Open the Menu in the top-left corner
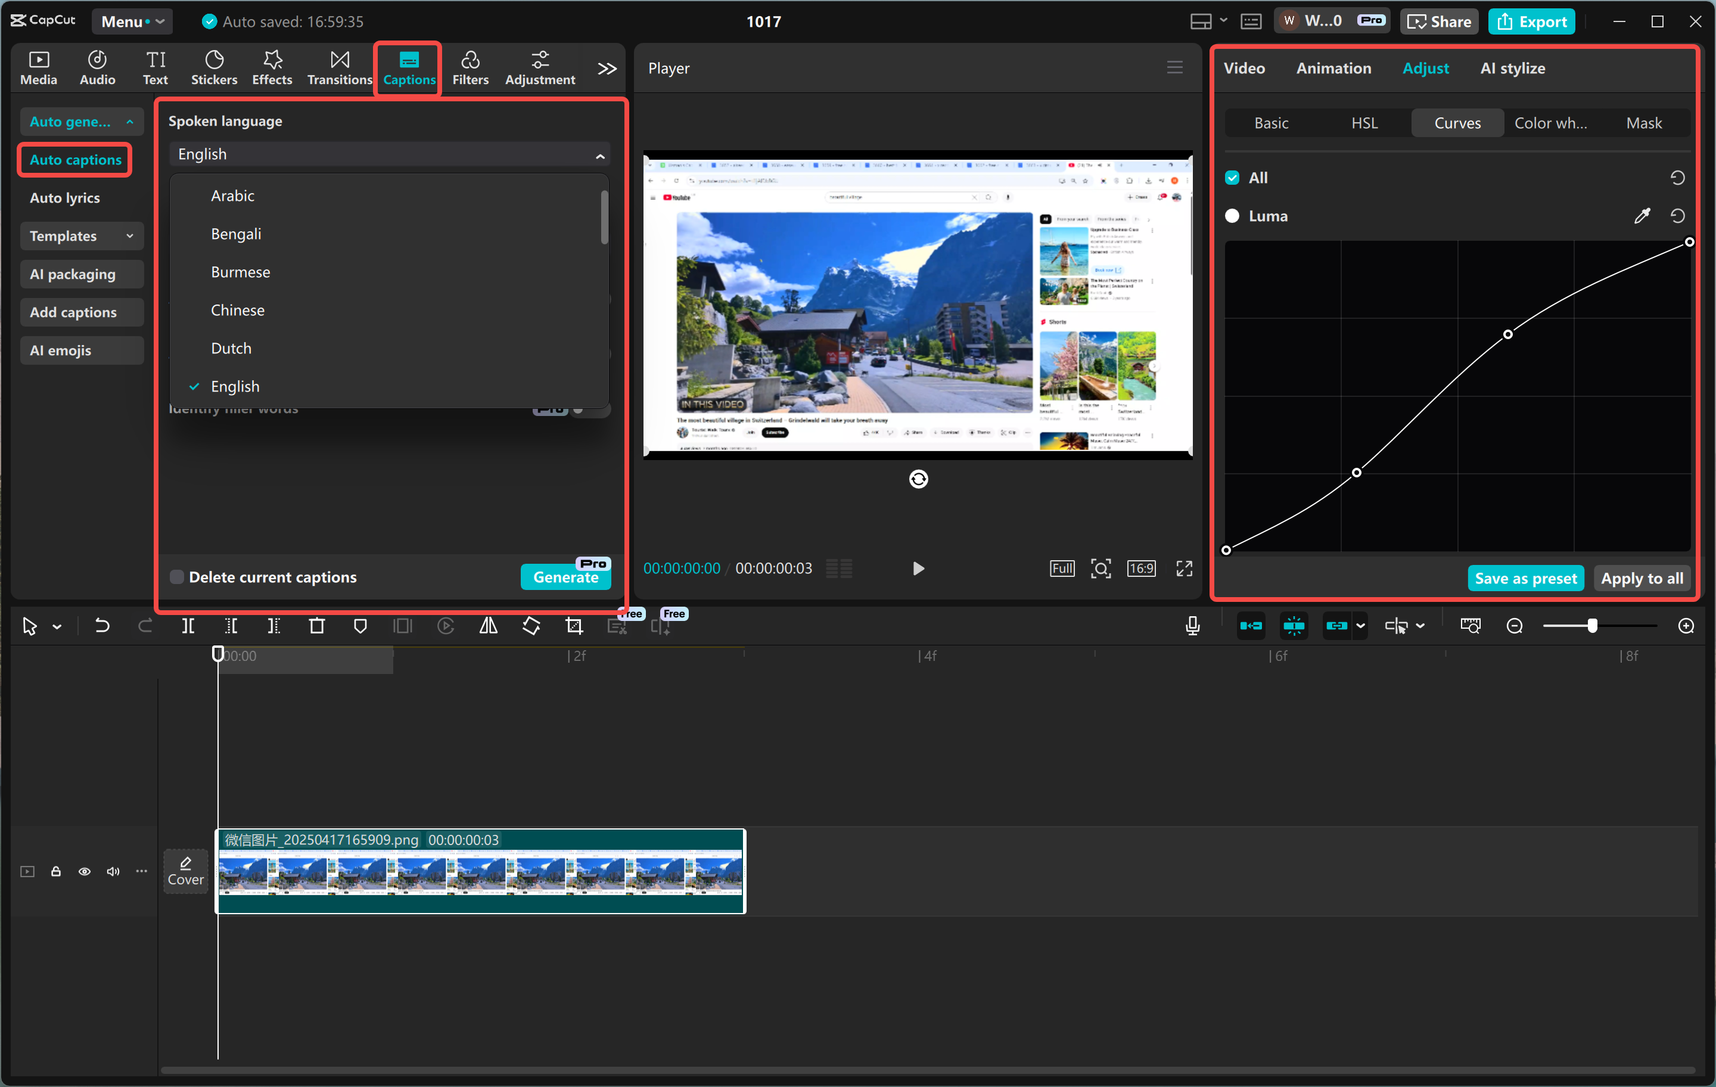Viewport: 1716px width, 1087px height. point(132,21)
